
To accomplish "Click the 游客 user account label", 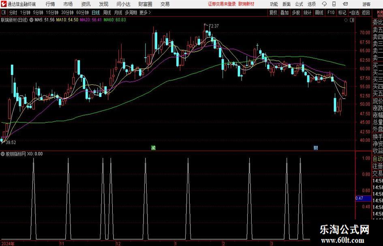I will [366, 4].
